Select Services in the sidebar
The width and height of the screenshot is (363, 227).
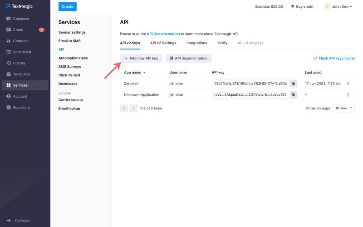click(25, 85)
